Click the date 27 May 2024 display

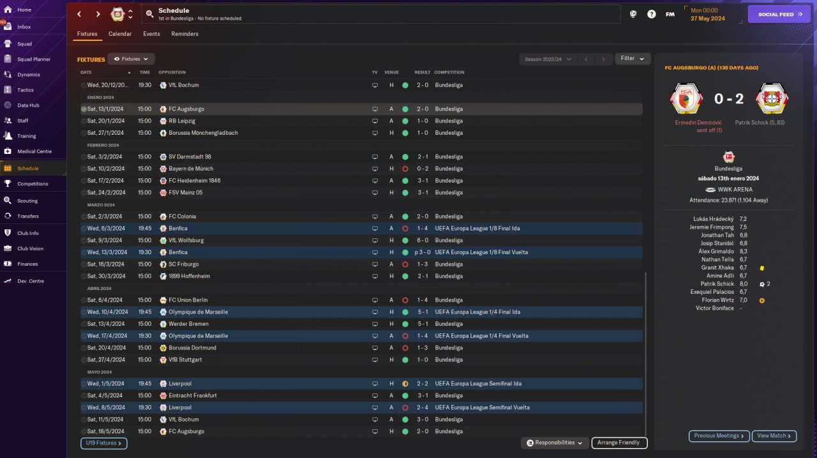[708, 19]
